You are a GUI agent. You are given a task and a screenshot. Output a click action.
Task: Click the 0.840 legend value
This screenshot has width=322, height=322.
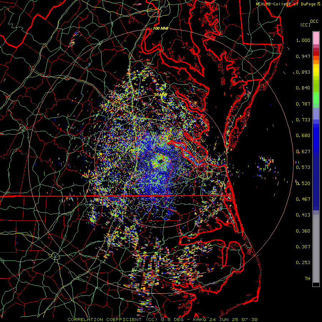click(x=303, y=88)
